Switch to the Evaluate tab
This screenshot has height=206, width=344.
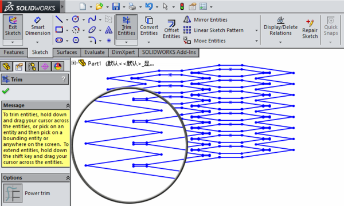click(95, 52)
